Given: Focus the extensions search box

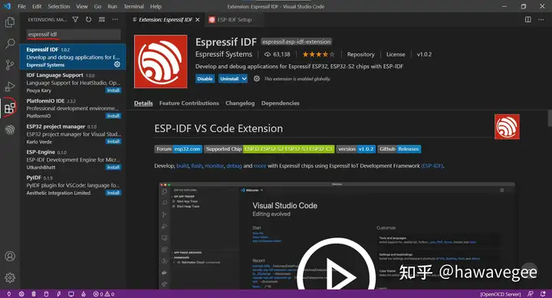Looking at the screenshot, I should (x=74, y=34).
